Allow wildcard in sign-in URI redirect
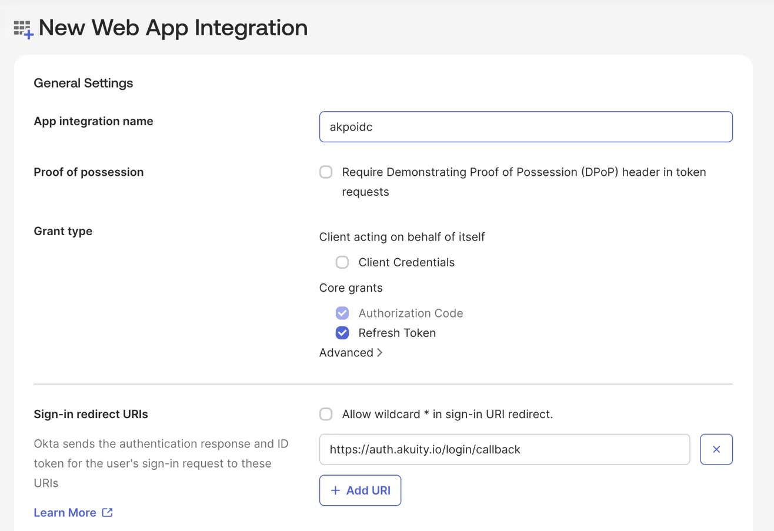Viewport: 774px width, 531px height. click(x=326, y=414)
